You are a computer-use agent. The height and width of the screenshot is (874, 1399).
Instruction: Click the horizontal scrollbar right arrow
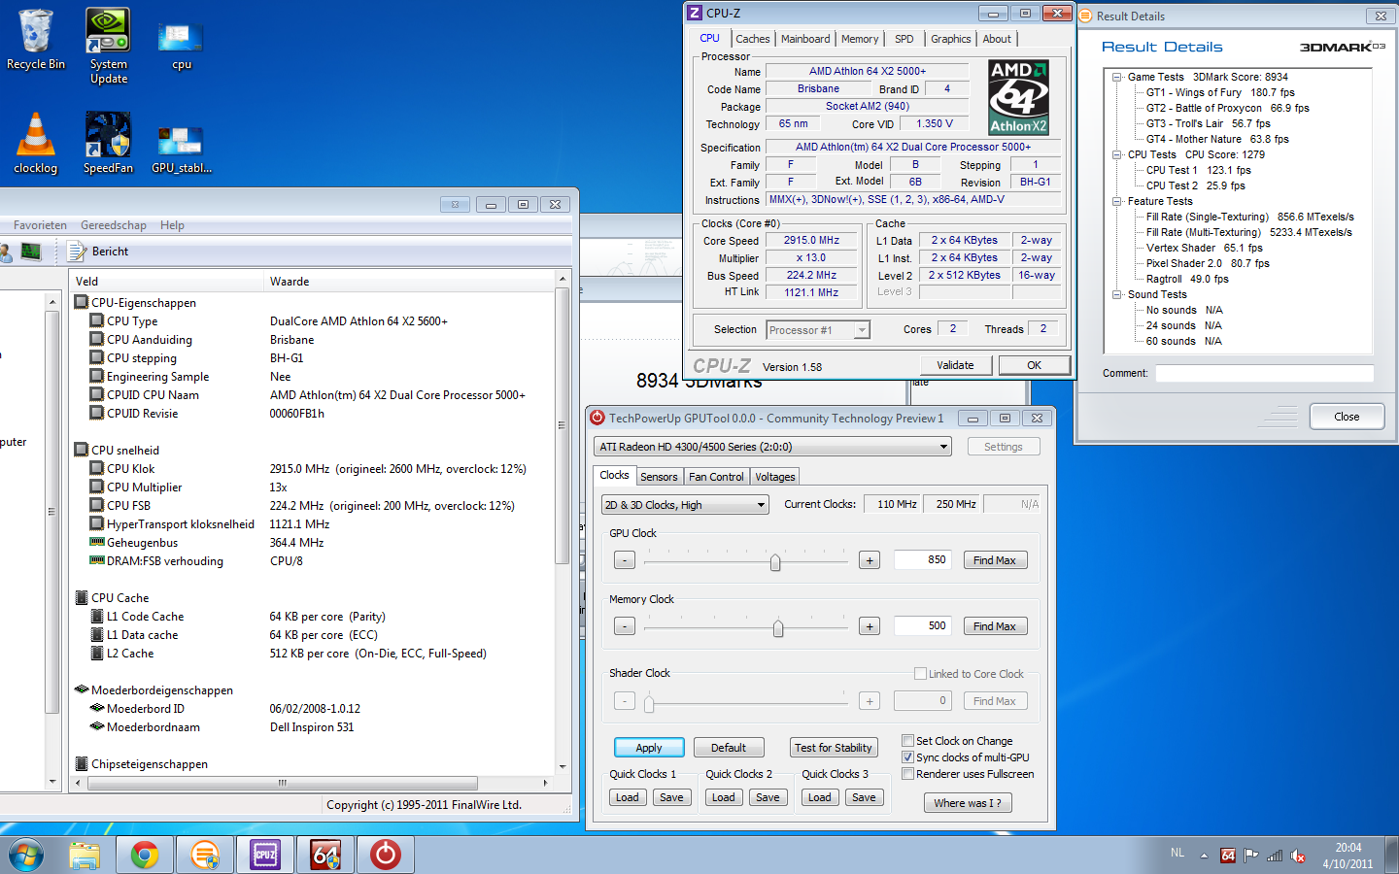tap(545, 783)
